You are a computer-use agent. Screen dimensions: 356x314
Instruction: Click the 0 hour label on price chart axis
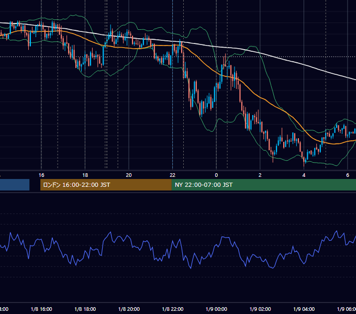click(216, 175)
